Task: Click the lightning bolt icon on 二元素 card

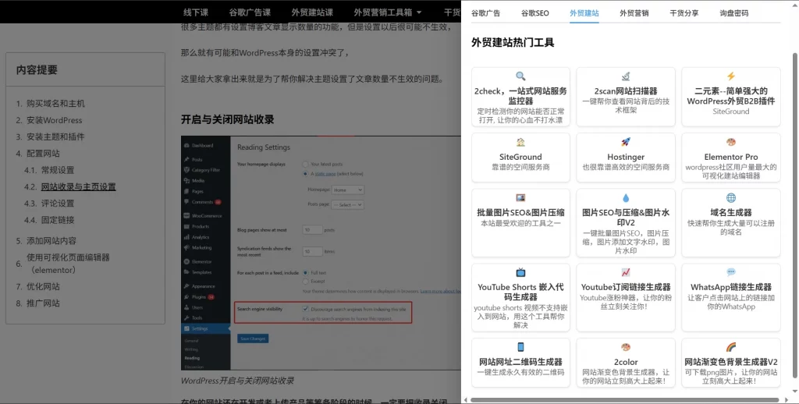Action: (730, 76)
